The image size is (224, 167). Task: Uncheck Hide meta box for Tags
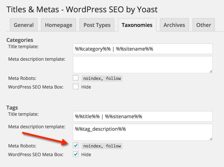[76, 154]
